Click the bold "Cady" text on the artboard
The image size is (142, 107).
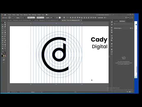99,40
